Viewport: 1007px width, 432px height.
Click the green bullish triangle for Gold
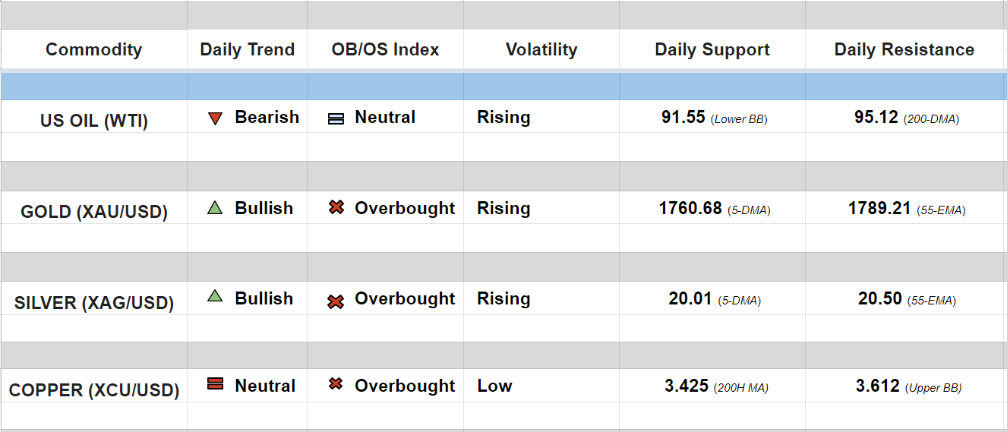tap(215, 208)
